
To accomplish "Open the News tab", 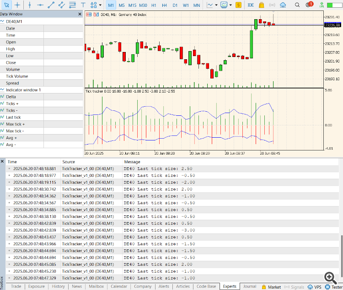I will (77, 286).
